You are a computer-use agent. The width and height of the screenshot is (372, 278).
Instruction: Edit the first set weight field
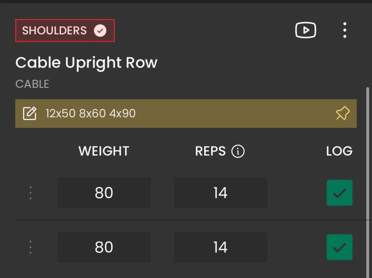coord(104,192)
